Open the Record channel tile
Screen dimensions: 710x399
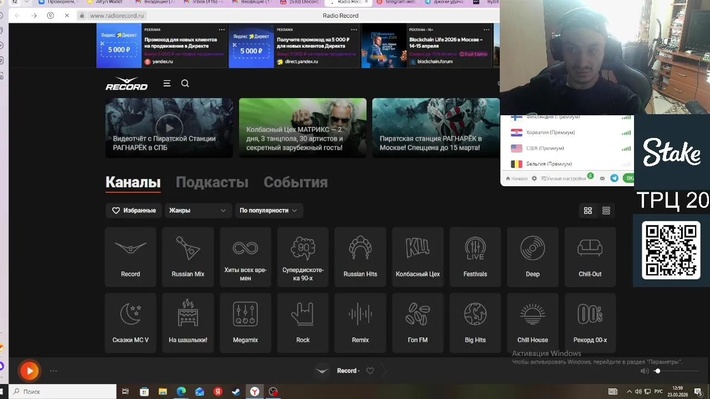(x=130, y=257)
